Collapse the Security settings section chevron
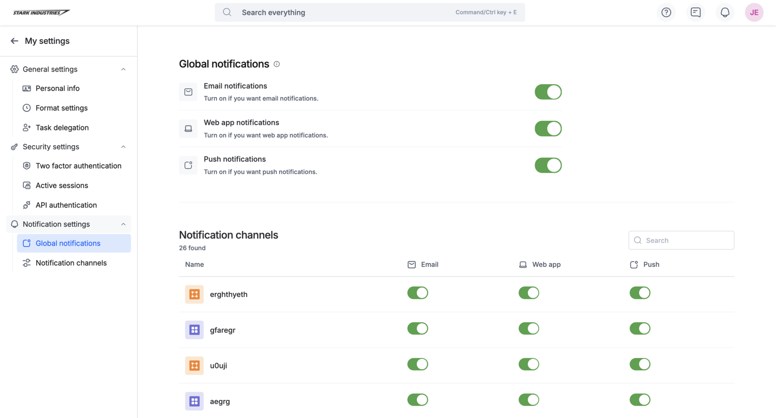This screenshot has width=776, height=418. [123, 147]
